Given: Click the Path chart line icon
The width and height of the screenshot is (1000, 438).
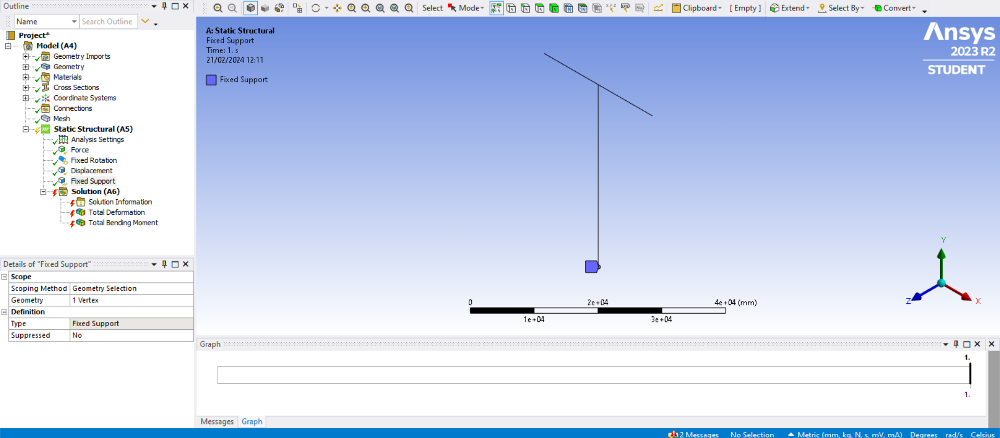Looking at the screenshot, I should [658, 8].
